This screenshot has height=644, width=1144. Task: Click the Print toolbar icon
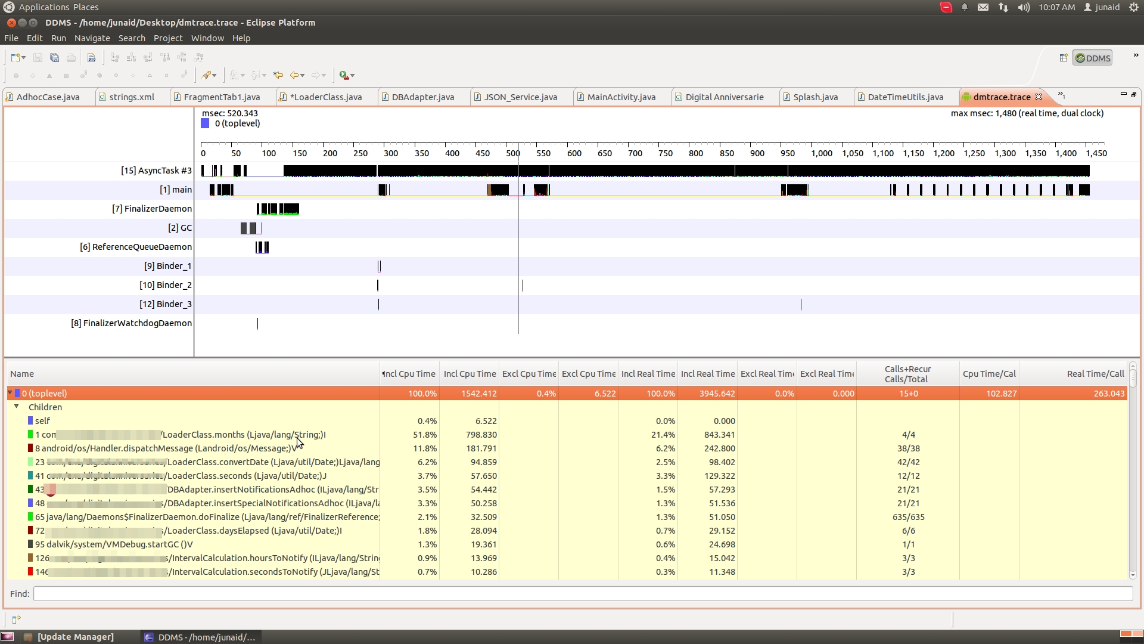click(x=71, y=58)
